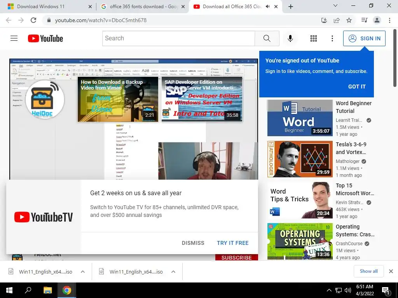Go back in browser history
This screenshot has height=298, width=398.
tap(9, 20)
